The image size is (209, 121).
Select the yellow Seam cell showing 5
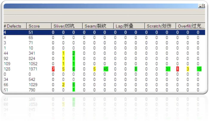click(94, 69)
